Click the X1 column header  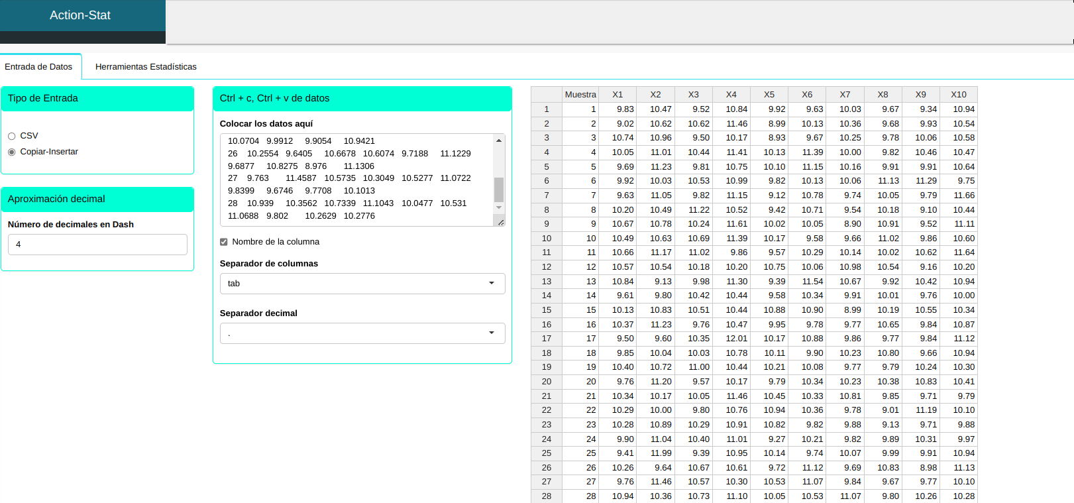pos(618,95)
